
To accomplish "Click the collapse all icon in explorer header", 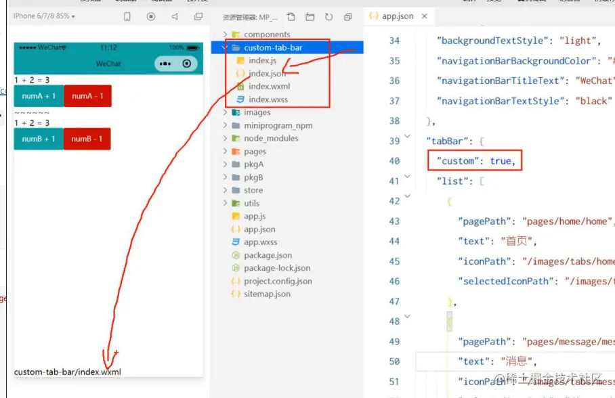I will (348, 17).
